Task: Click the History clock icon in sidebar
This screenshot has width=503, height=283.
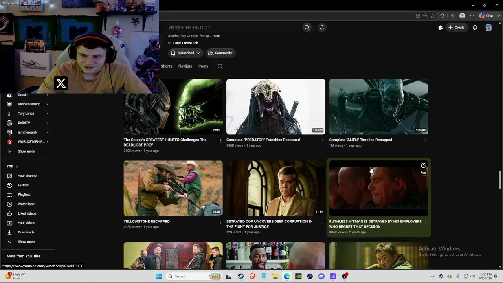Action: [9, 185]
